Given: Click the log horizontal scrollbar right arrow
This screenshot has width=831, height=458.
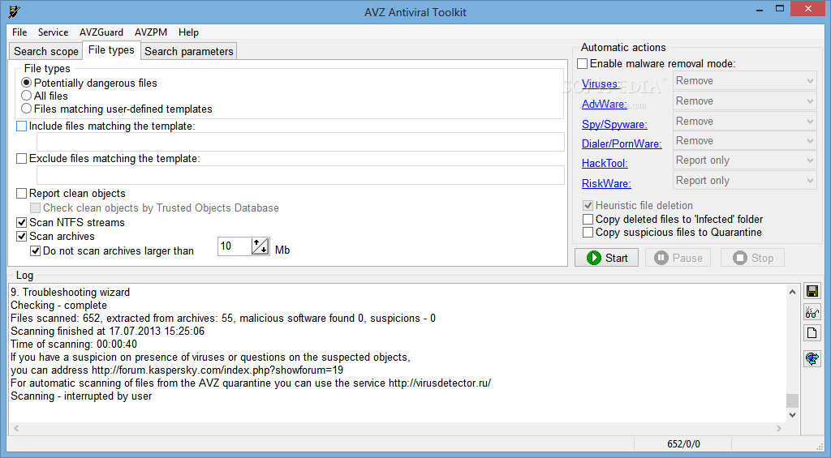Looking at the screenshot, I should (778, 428).
